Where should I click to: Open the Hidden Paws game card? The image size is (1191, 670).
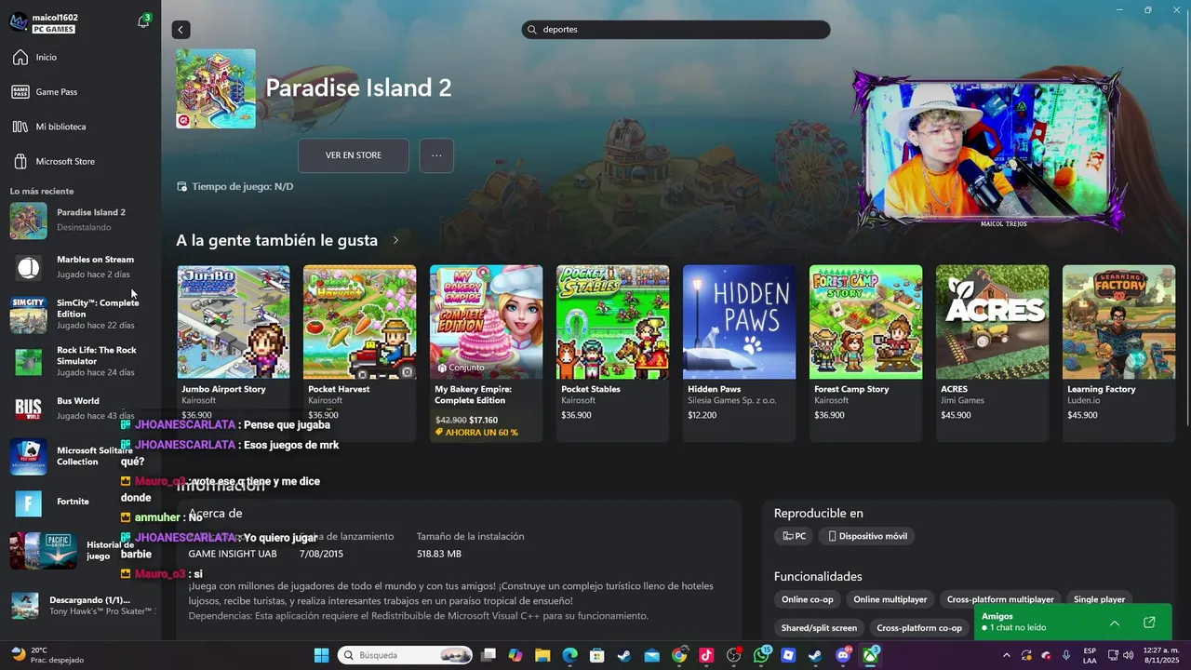740,353
